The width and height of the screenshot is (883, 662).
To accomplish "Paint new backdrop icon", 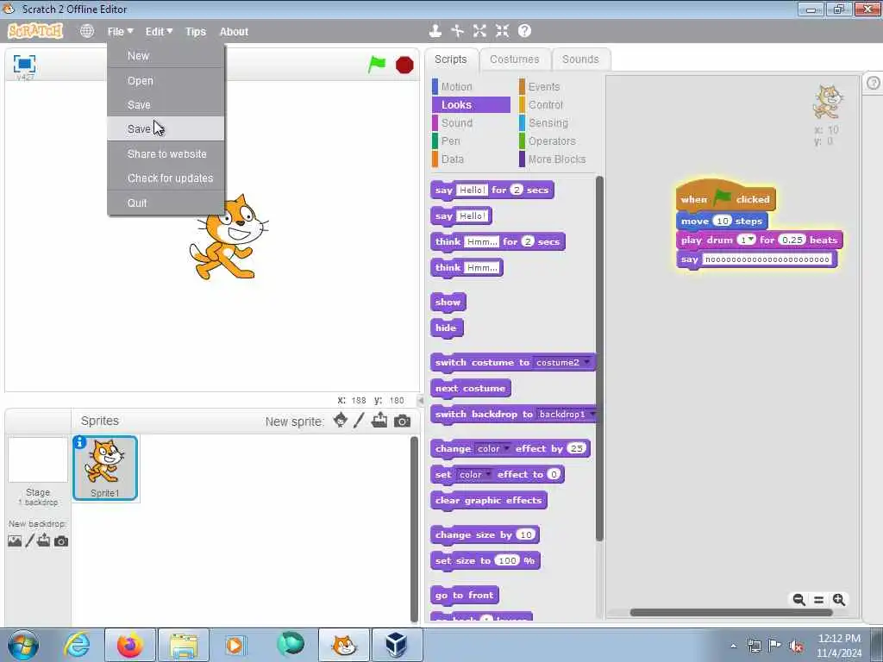I will [x=30, y=541].
